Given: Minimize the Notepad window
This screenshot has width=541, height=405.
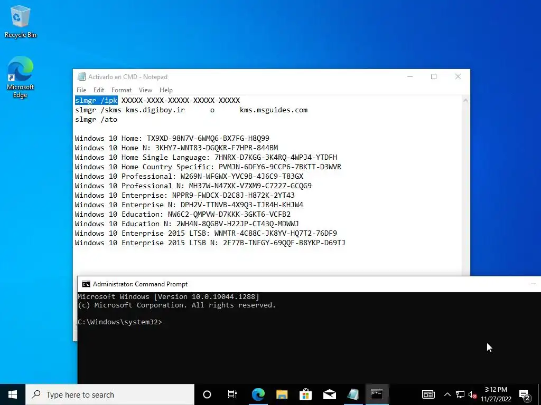Looking at the screenshot, I should [x=410, y=76].
